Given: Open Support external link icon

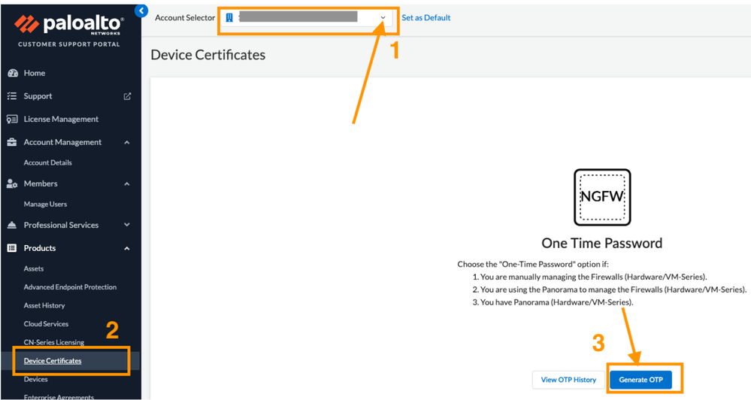Looking at the screenshot, I should pyautogui.click(x=127, y=96).
